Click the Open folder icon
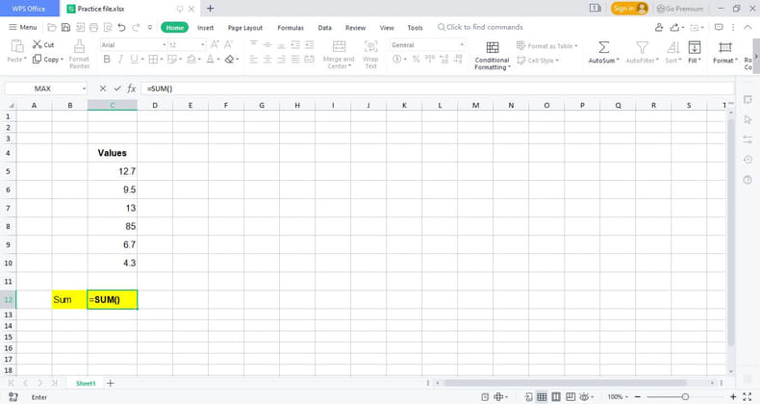Image resolution: width=760 pixels, height=404 pixels. click(52, 28)
